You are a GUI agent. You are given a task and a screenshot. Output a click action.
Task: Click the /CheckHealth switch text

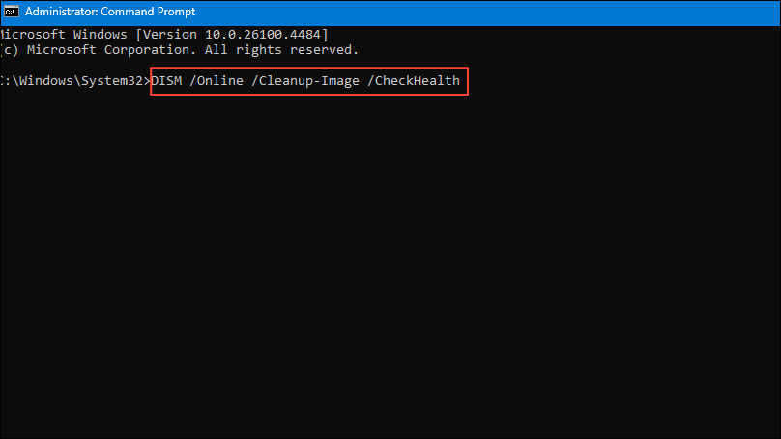click(416, 81)
